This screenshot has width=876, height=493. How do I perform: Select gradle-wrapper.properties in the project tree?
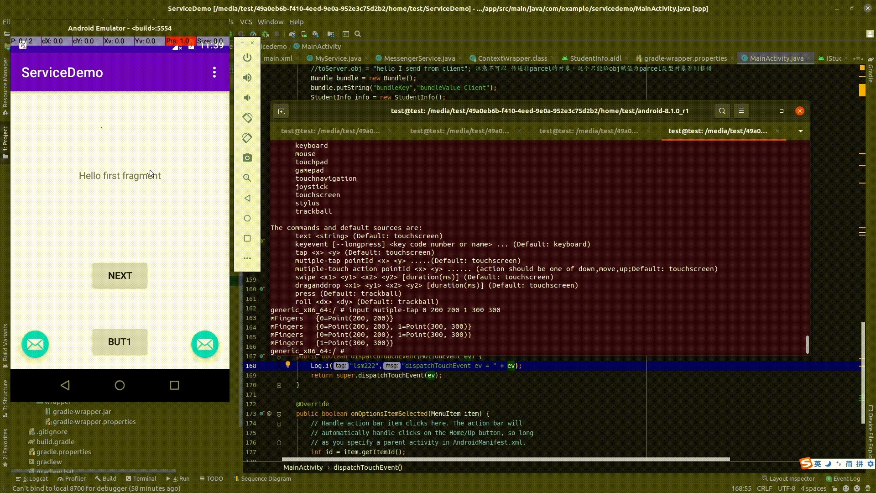point(94,422)
